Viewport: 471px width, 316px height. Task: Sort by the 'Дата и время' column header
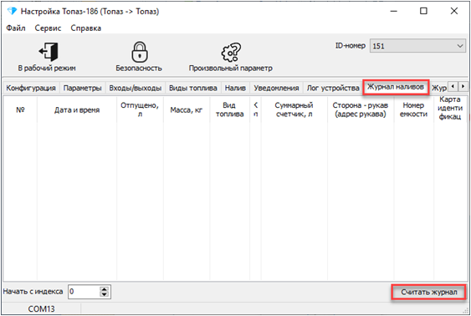tap(77, 110)
